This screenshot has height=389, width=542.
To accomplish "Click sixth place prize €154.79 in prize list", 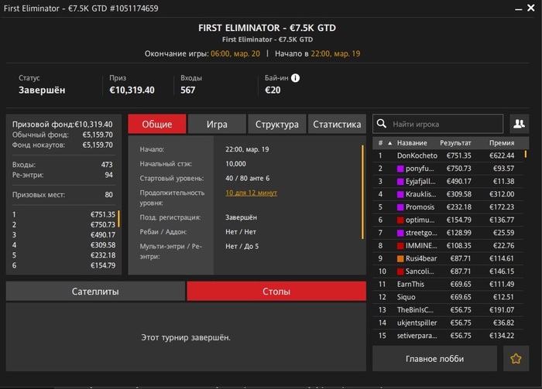I will pos(103,265).
